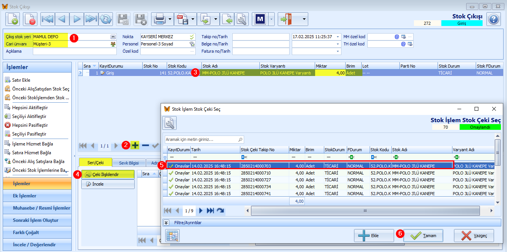The width and height of the screenshot is (507, 252).
Task: Click the plus add-row icon in grid navigator
Action: [135, 145]
